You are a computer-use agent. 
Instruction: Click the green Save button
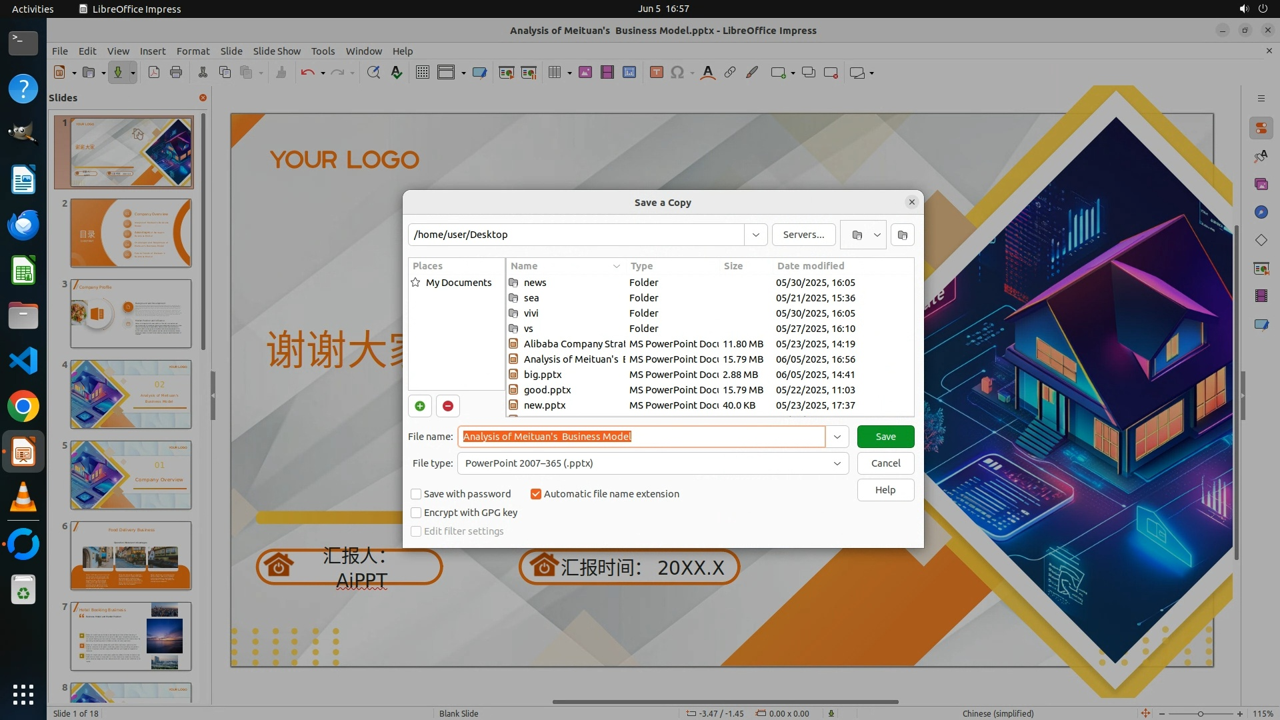[885, 437]
